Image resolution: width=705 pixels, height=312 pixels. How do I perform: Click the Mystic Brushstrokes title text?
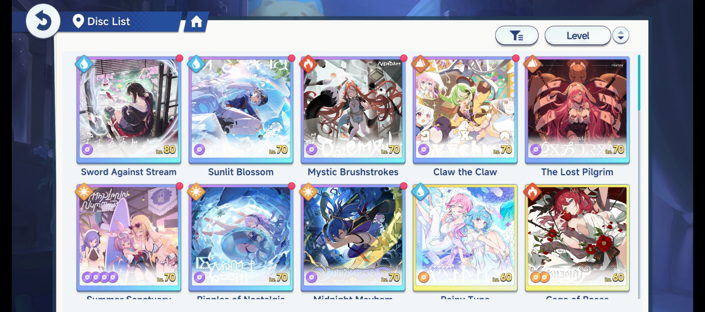click(353, 172)
